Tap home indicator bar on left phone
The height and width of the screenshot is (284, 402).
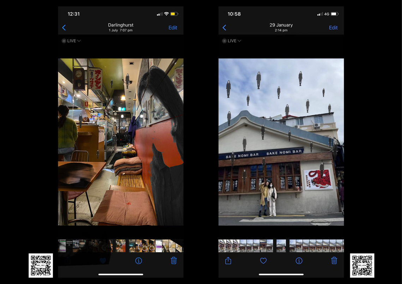pyautogui.click(x=121, y=274)
